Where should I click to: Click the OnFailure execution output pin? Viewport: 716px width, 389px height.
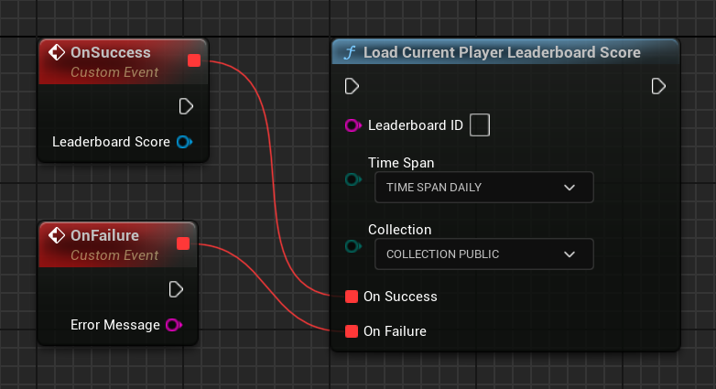pyautogui.click(x=177, y=289)
